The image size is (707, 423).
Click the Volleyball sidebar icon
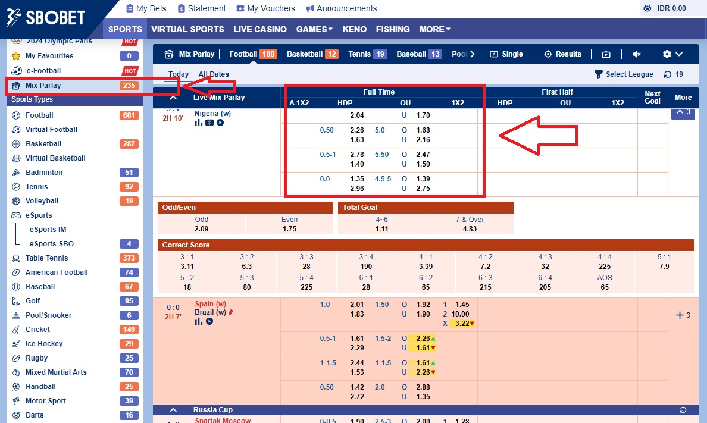tap(16, 201)
